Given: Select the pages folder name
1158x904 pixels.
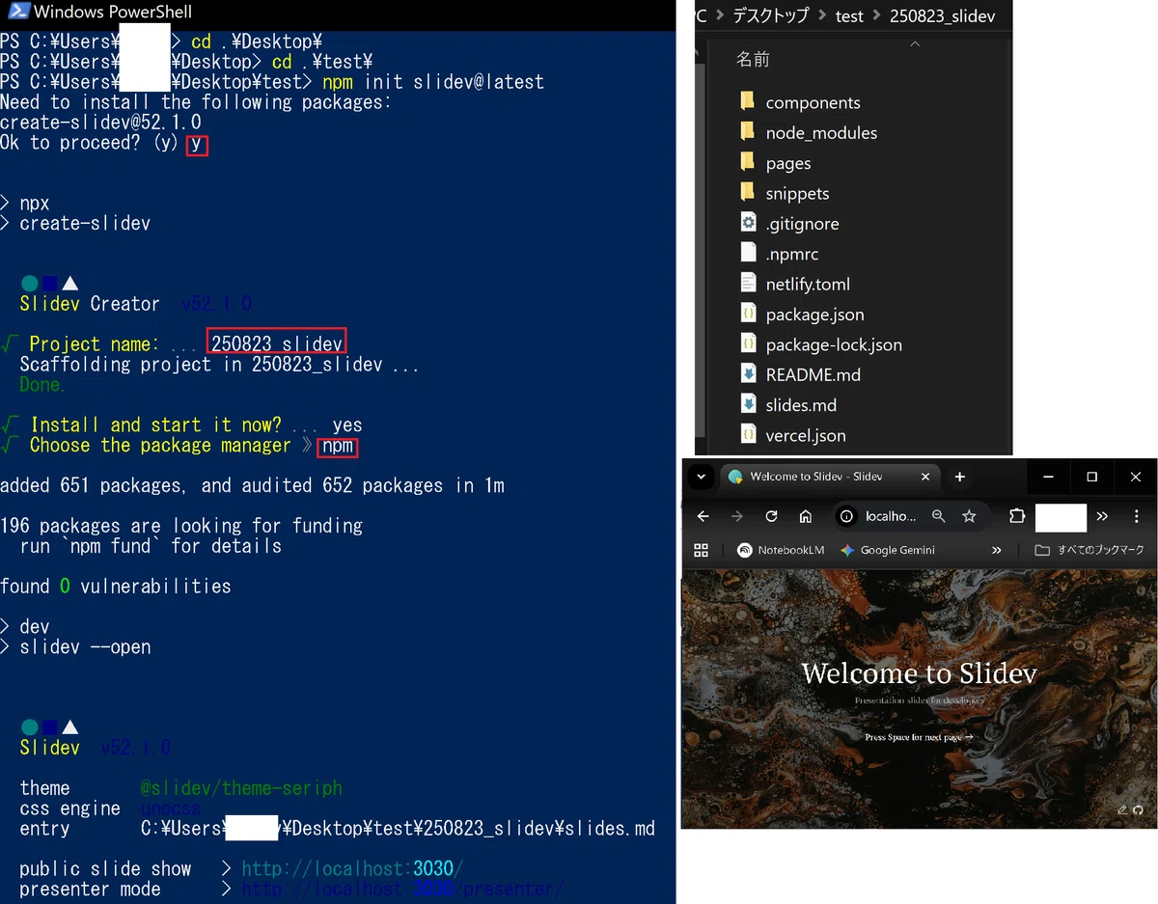Looking at the screenshot, I should tap(788, 163).
